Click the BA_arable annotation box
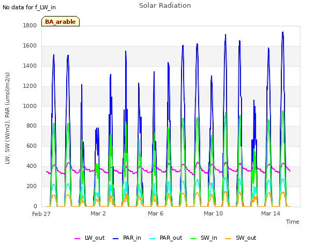 point(61,21)
